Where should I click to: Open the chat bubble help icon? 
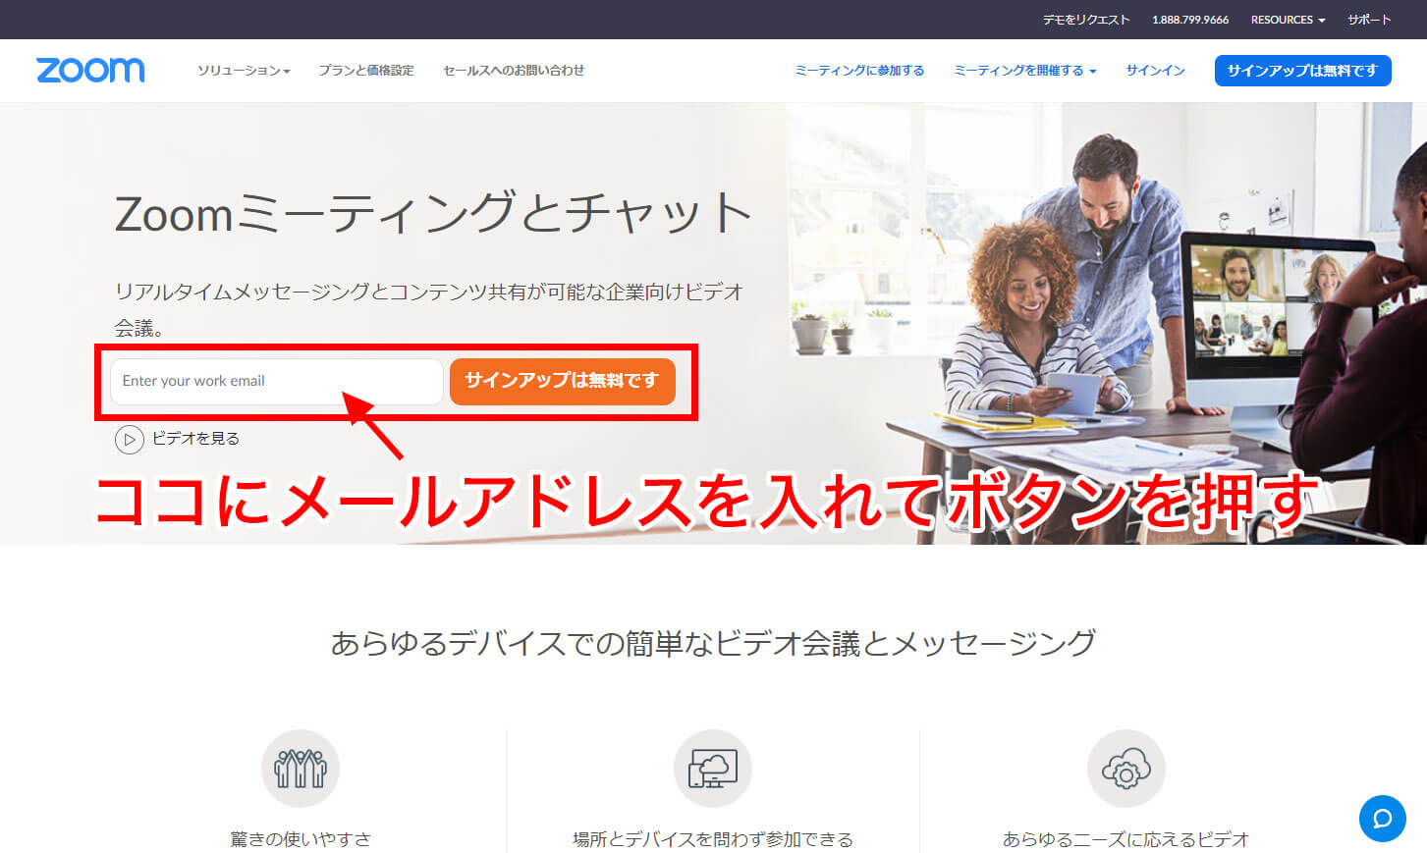1382,819
